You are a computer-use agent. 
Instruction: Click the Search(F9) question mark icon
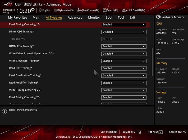click(105, 10)
